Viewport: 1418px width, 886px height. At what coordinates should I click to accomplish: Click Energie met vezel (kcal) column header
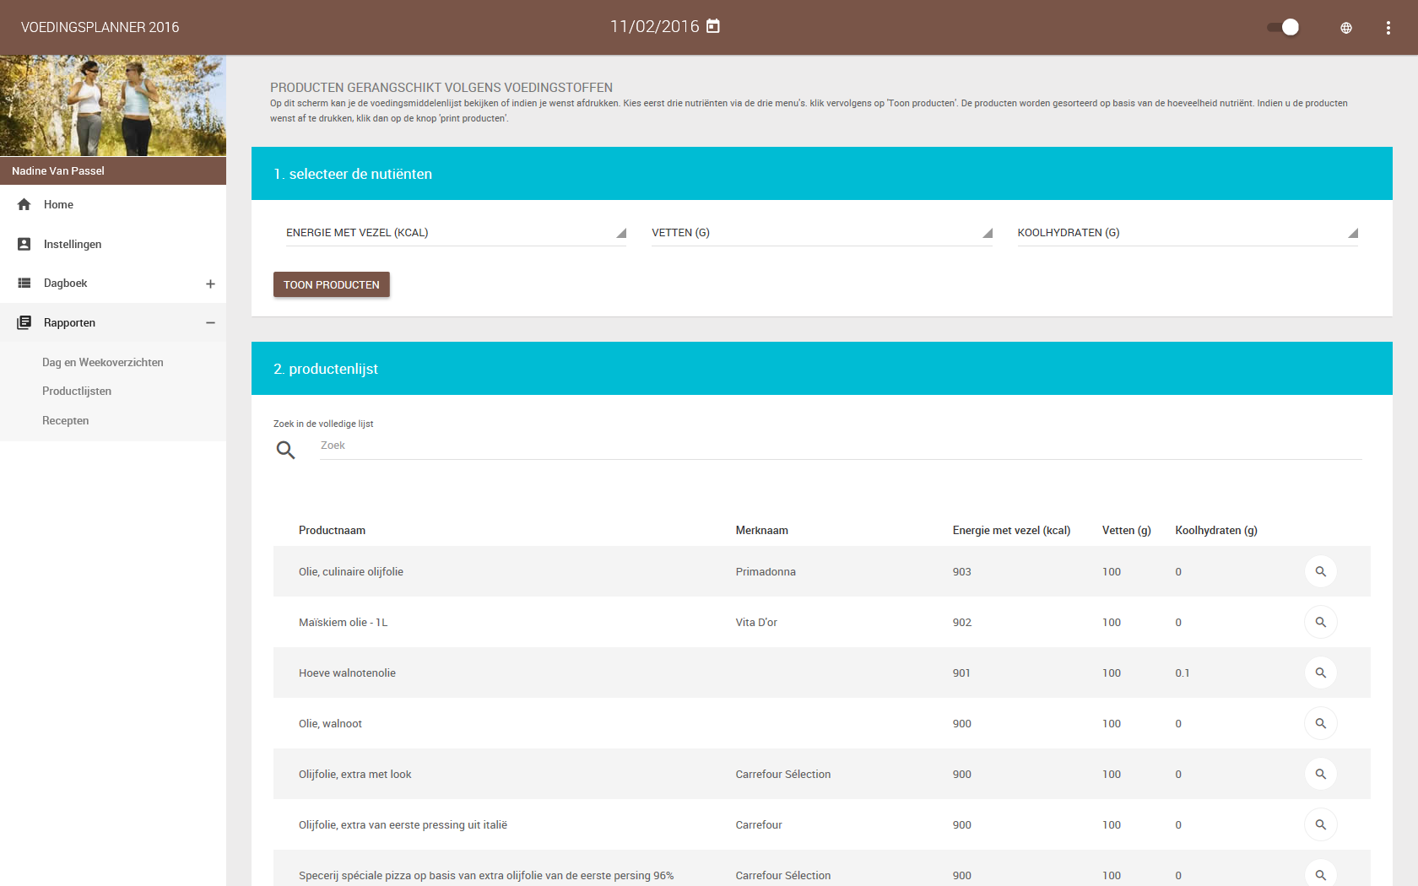point(1011,531)
